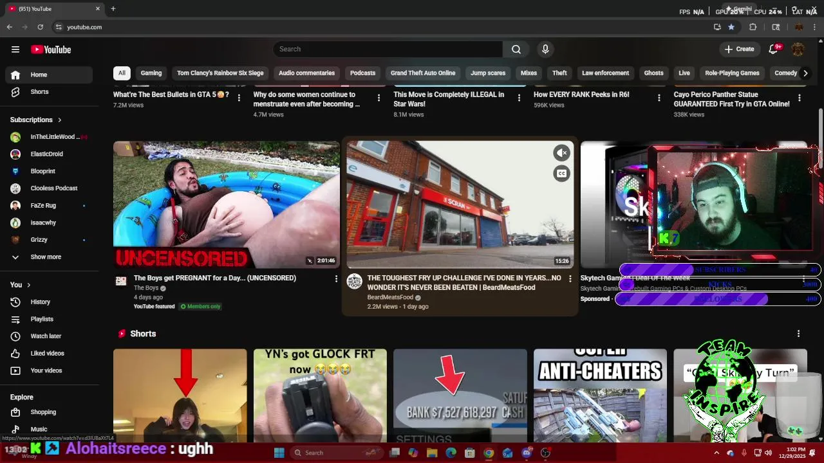
Task: Open Windows Start menu
Action: (x=279, y=453)
